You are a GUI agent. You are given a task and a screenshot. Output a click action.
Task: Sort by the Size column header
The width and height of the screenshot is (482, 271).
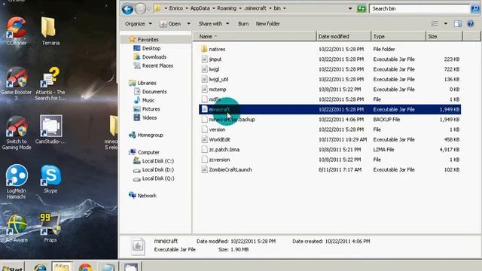pyautogui.click(x=444, y=37)
